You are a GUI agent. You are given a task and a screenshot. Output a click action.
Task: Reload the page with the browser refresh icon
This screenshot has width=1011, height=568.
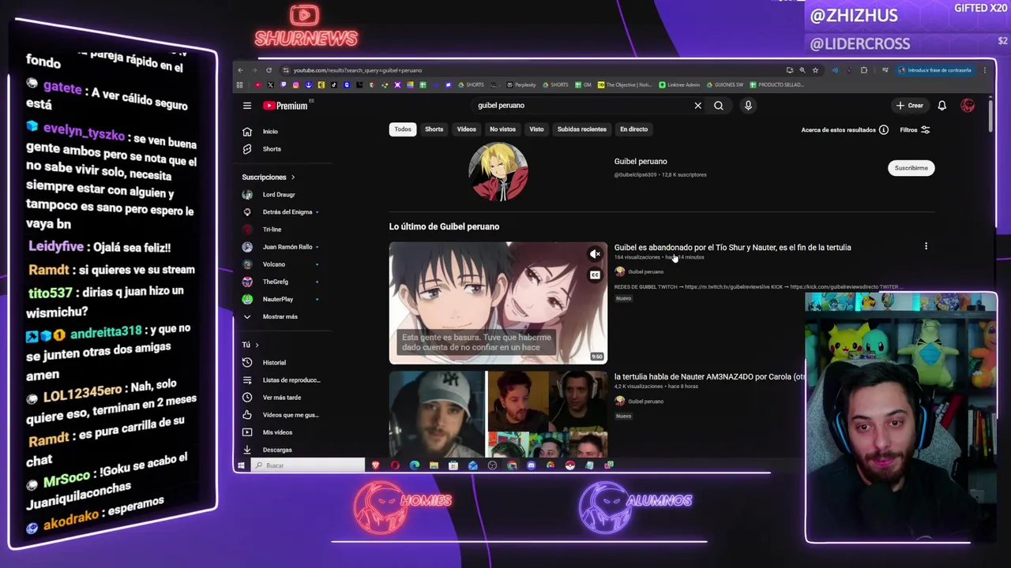tap(269, 70)
